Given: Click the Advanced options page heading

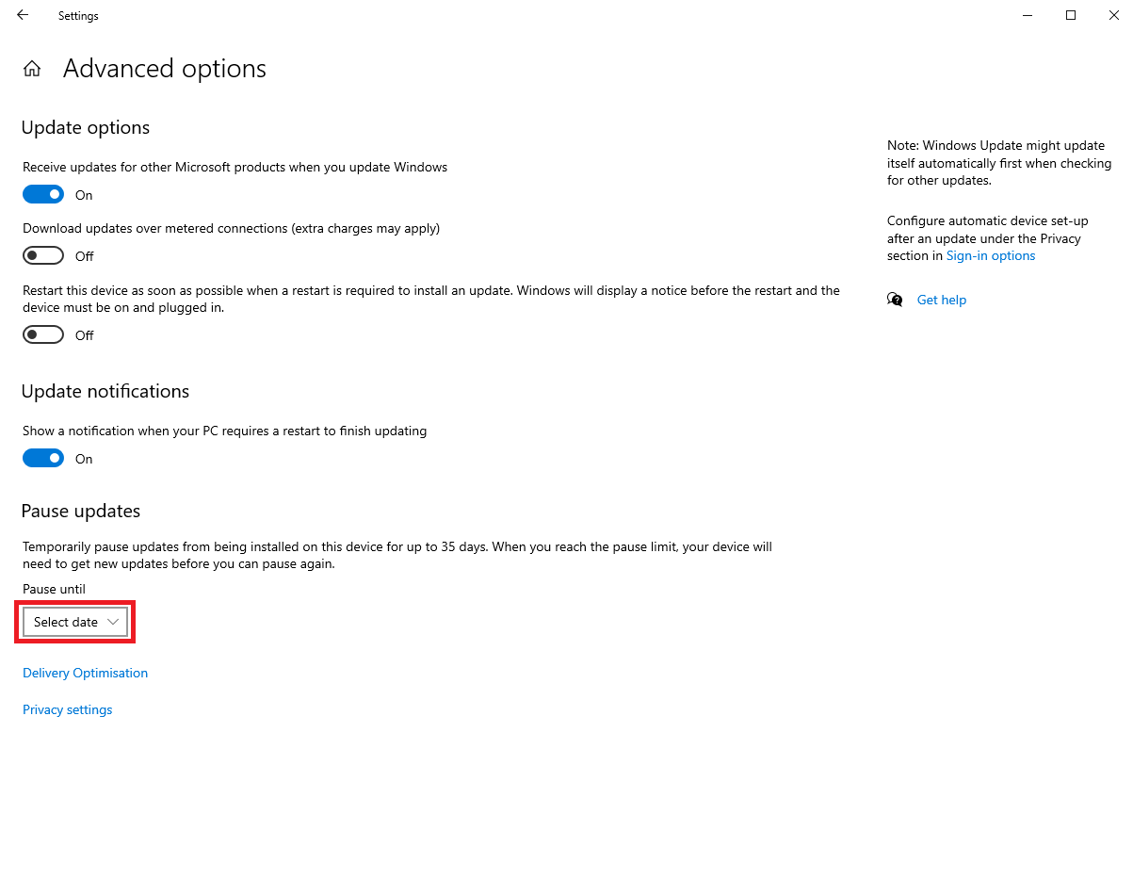Looking at the screenshot, I should click(x=165, y=69).
